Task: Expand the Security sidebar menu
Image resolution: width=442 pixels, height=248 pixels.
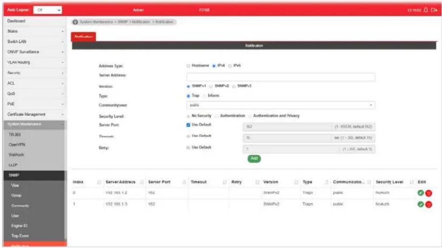Action: pos(35,73)
